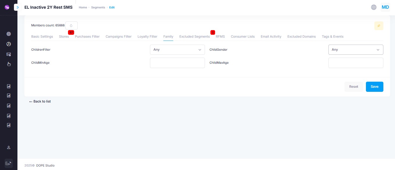The height and width of the screenshot is (170, 395).
Task: Click the purple app logo icon
Action: (7, 7)
